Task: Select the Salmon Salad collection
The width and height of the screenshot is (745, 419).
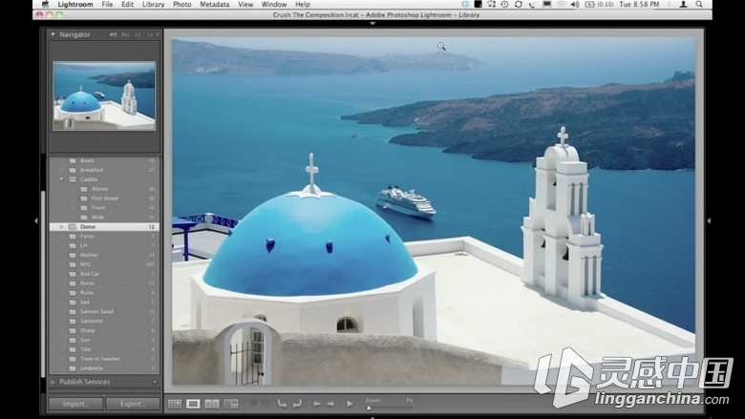Action: click(104, 311)
